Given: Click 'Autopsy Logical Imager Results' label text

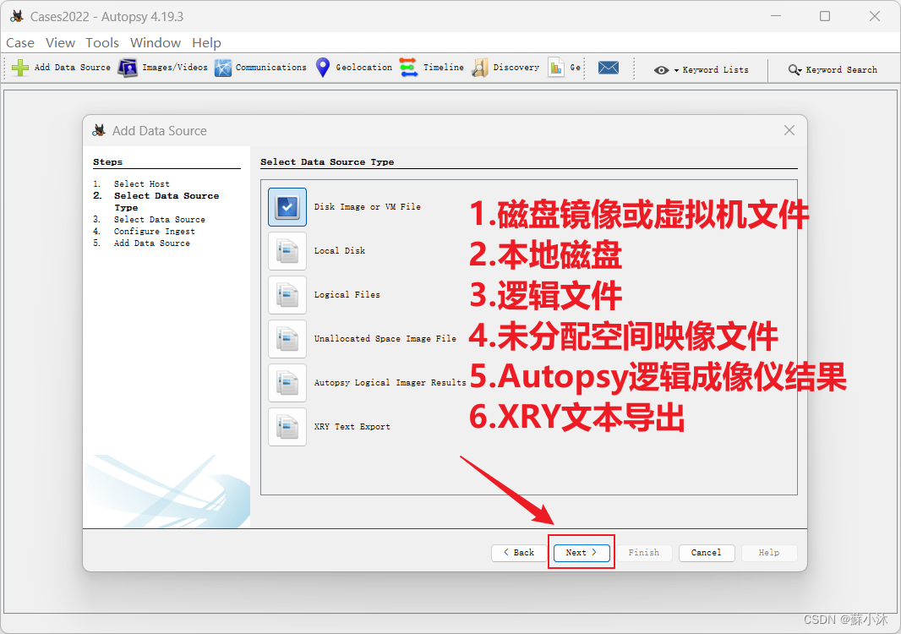Looking at the screenshot, I should point(390,383).
